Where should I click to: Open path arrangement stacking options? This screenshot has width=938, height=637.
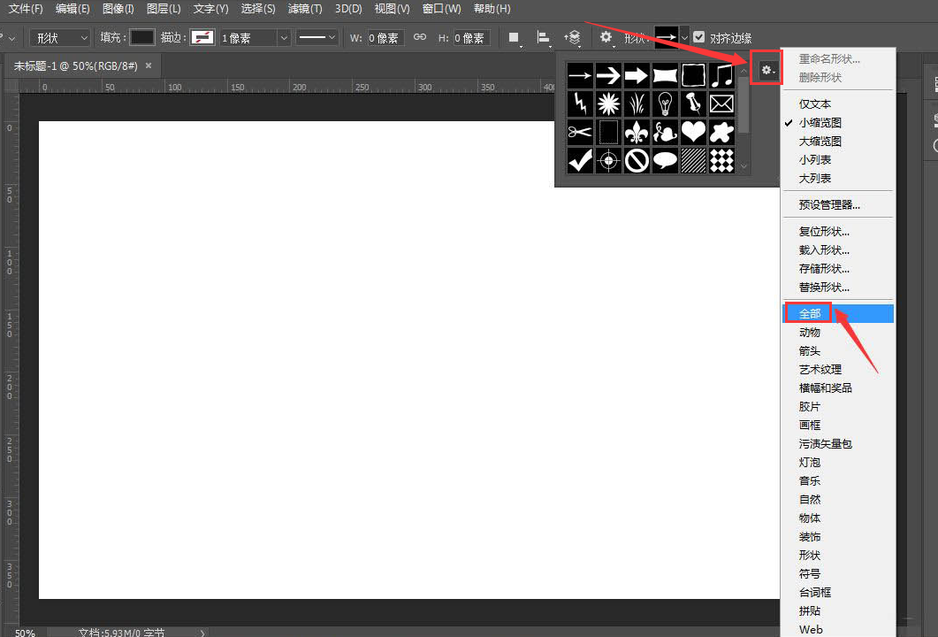pyautogui.click(x=573, y=38)
